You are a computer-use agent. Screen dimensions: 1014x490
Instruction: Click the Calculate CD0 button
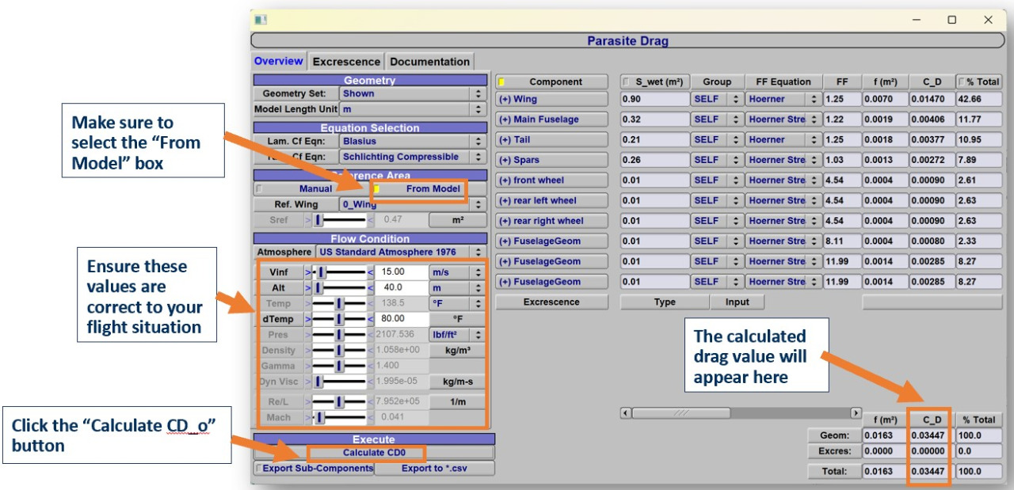pos(373,453)
